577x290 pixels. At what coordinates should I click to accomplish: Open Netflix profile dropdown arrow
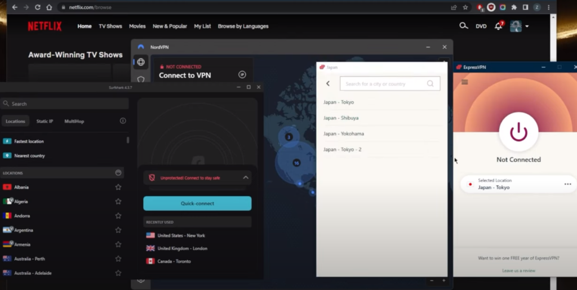(x=527, y=26)
